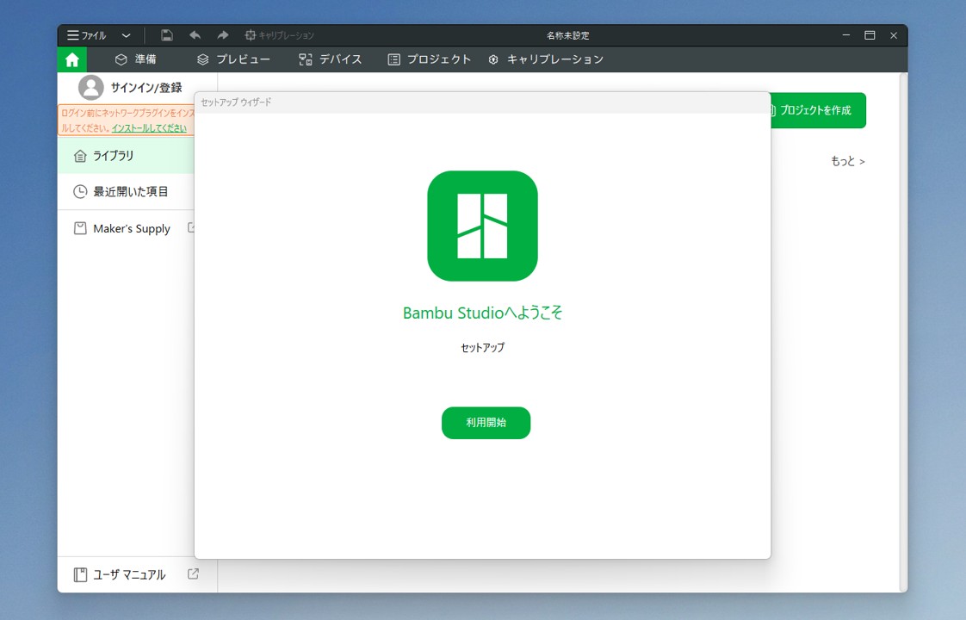966x620 pixels.
Task: Click the save disk icon
Action: pyautogui.click(x=167, y=35)
